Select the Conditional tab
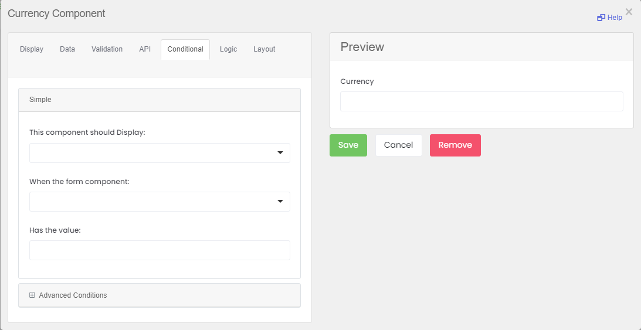The image size is (641, 330). pos(185,49)
